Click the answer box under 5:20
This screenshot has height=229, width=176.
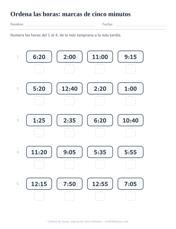[x=39, y=101]
